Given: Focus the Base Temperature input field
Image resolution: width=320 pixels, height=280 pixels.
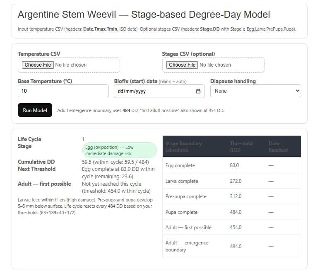Looking at the screenshot, I should click(63, 91).
